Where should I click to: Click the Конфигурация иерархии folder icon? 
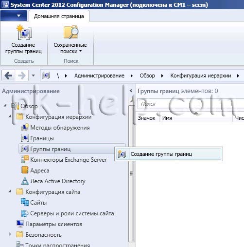[x=20, y=116]
